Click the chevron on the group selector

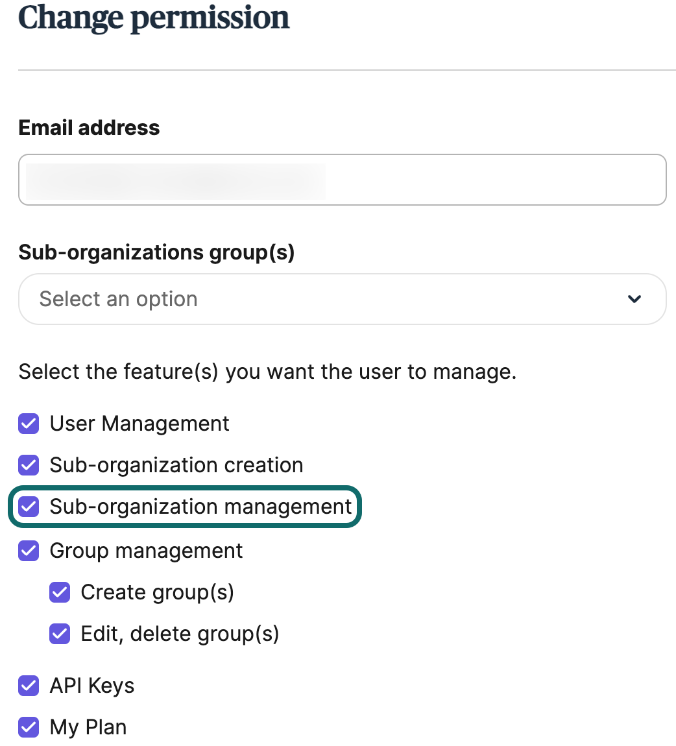pyautogui.click(x=634, y=299)
